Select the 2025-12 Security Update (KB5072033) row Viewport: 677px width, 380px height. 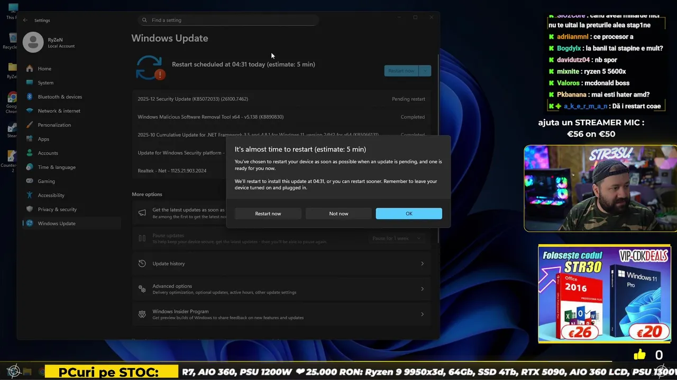(281, 99)
